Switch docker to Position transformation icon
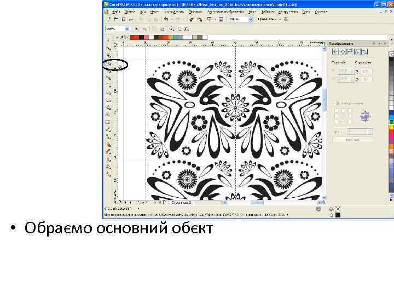Image resolution: width=394 pixels, height=295 pixels. click(x=335, y=52)
